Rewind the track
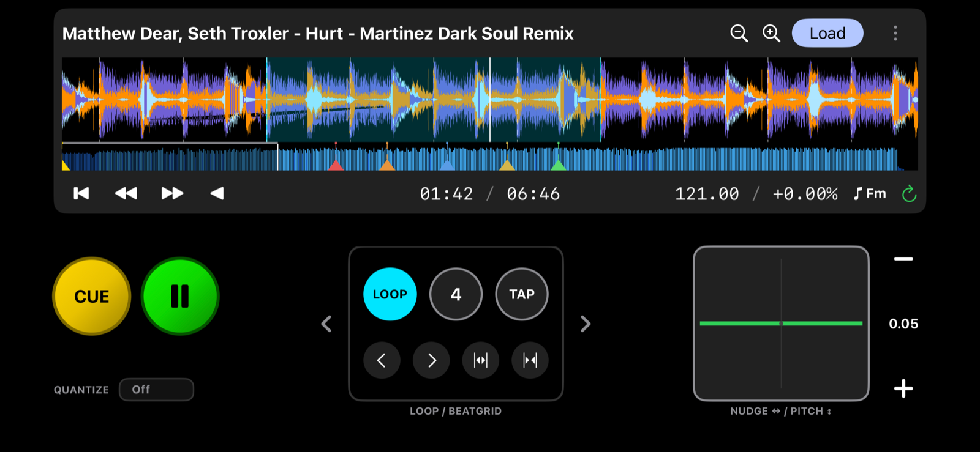This screenshot has width=980, height=452. point(126,193)
